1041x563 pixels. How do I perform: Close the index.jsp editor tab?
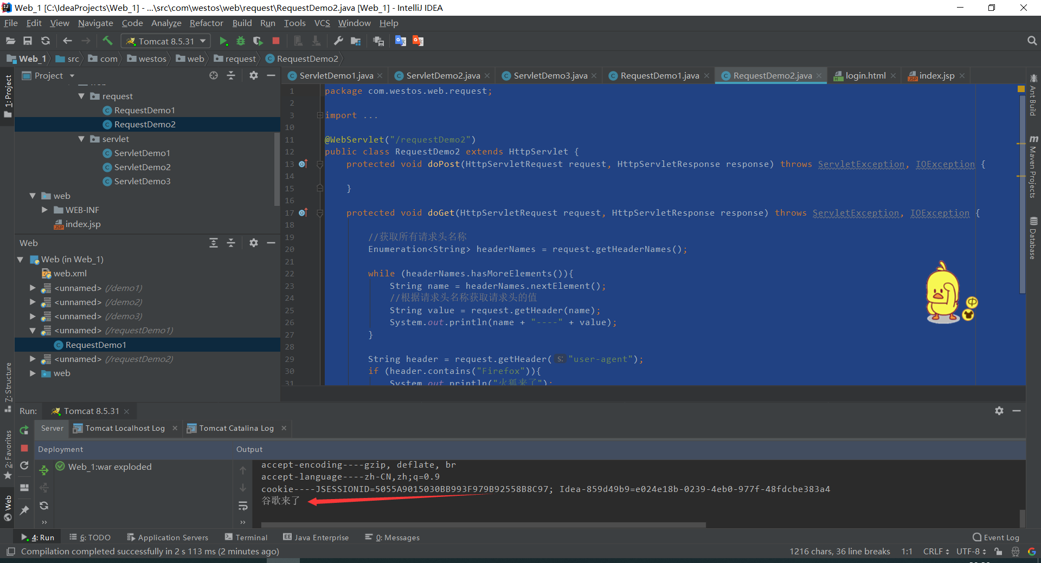pyautogui.click(x=962, y=76)
